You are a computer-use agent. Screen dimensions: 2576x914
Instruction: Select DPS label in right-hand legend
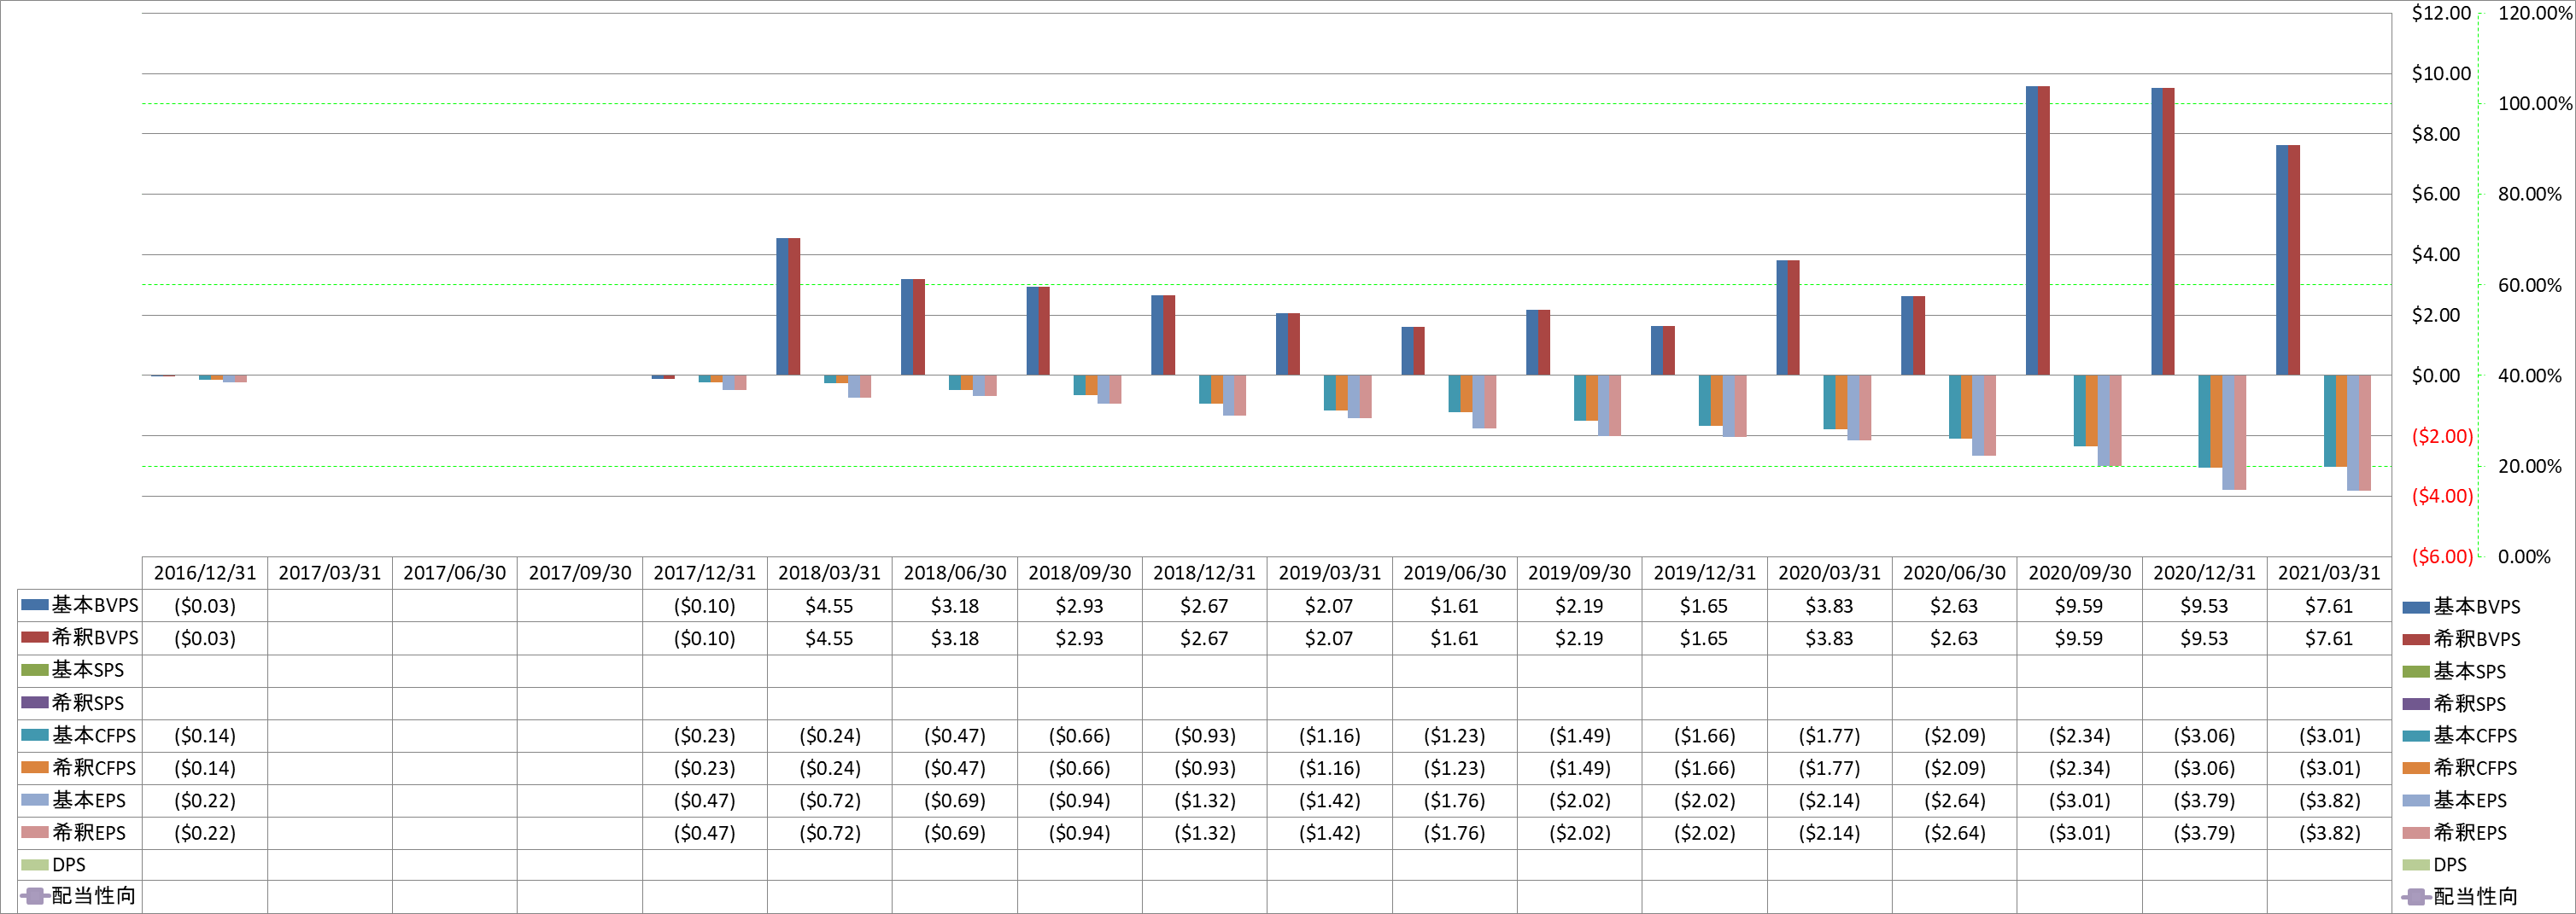coord(2449,865)
